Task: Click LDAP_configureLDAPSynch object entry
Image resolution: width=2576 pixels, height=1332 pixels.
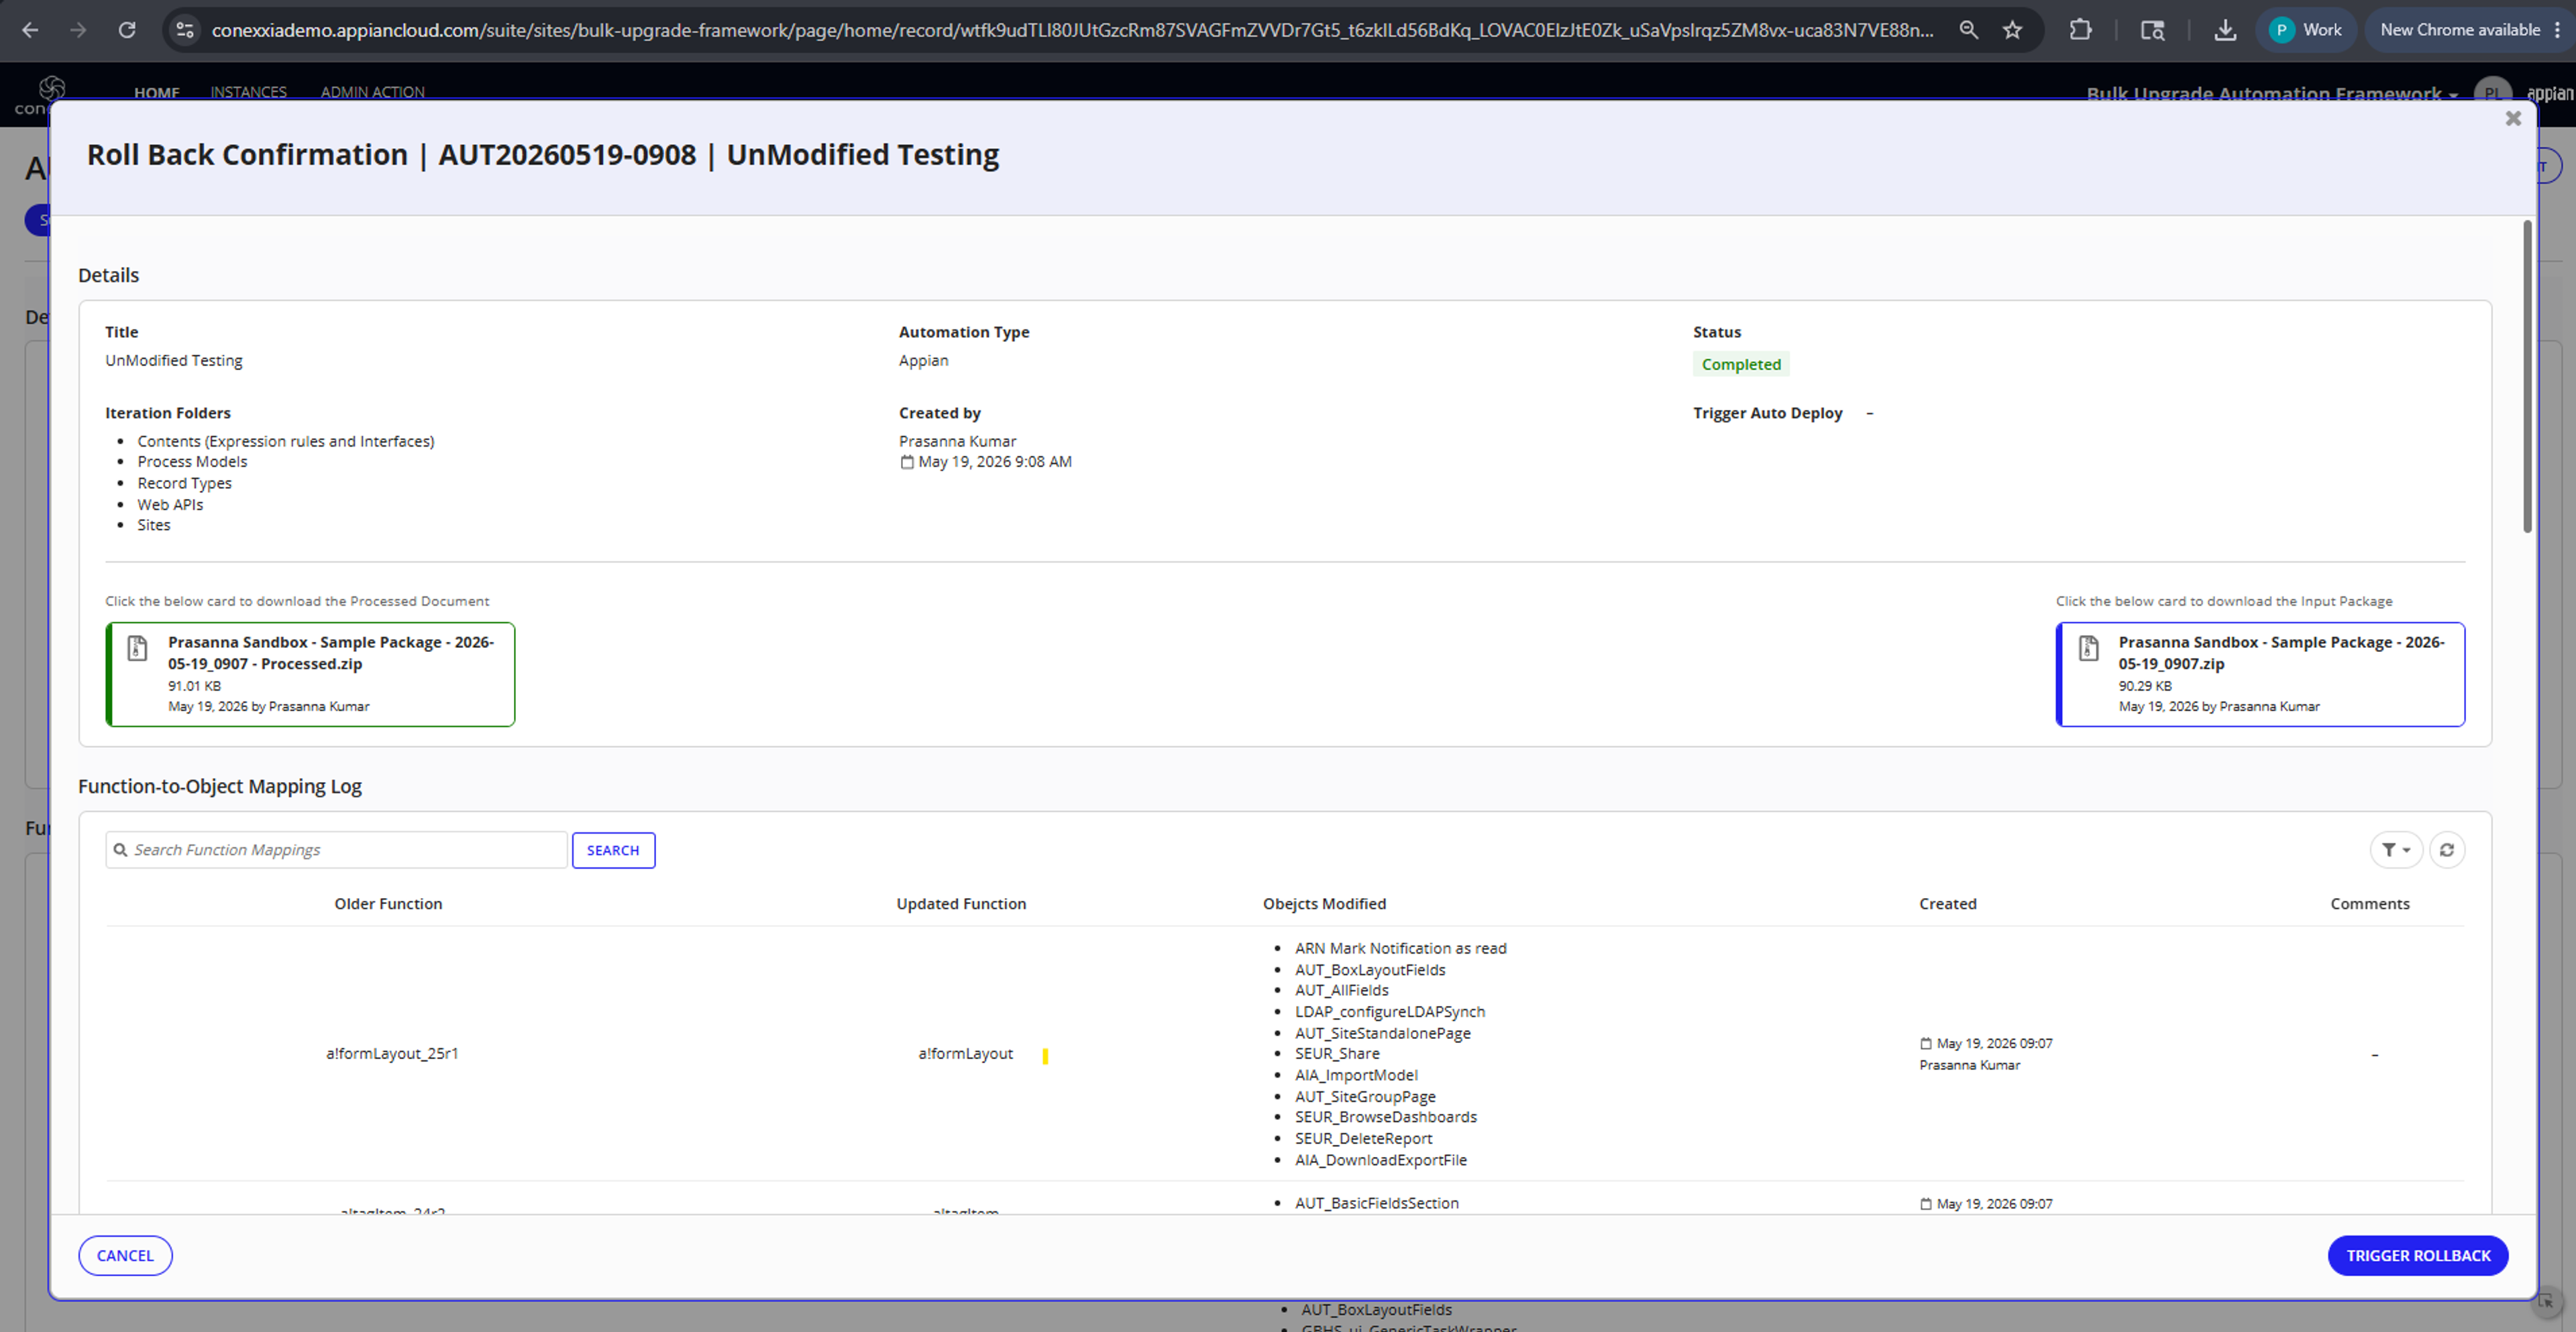Action: coord(1389,1011)
